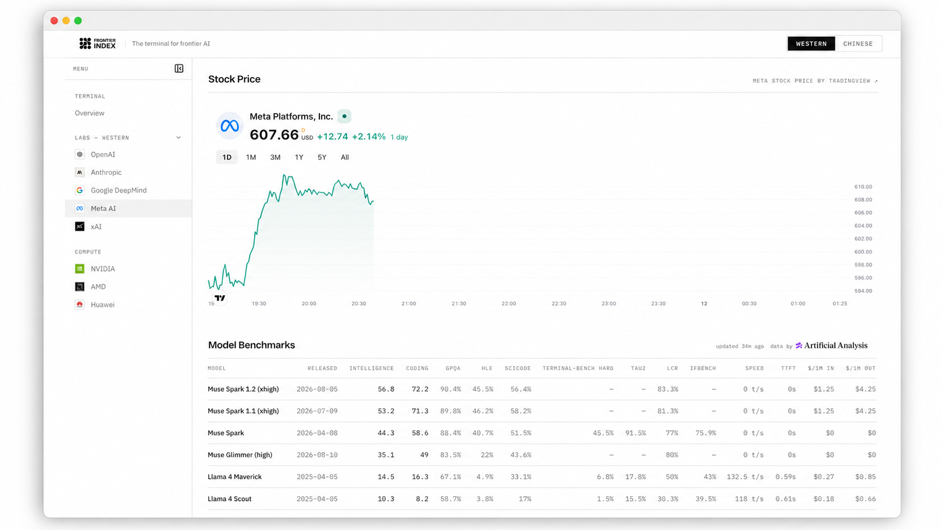Click the Google DeepMind logo icon
The image size is (942, 530).
(x=79, y=190)
